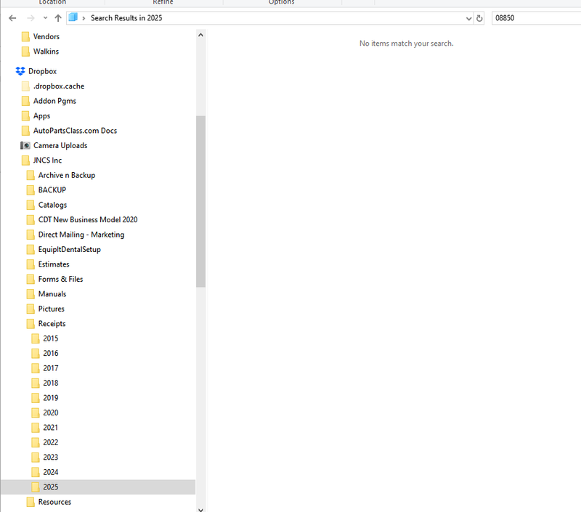Click the navigation pane scrollbar thumb
581x512 pixels.
click(201, 202)
